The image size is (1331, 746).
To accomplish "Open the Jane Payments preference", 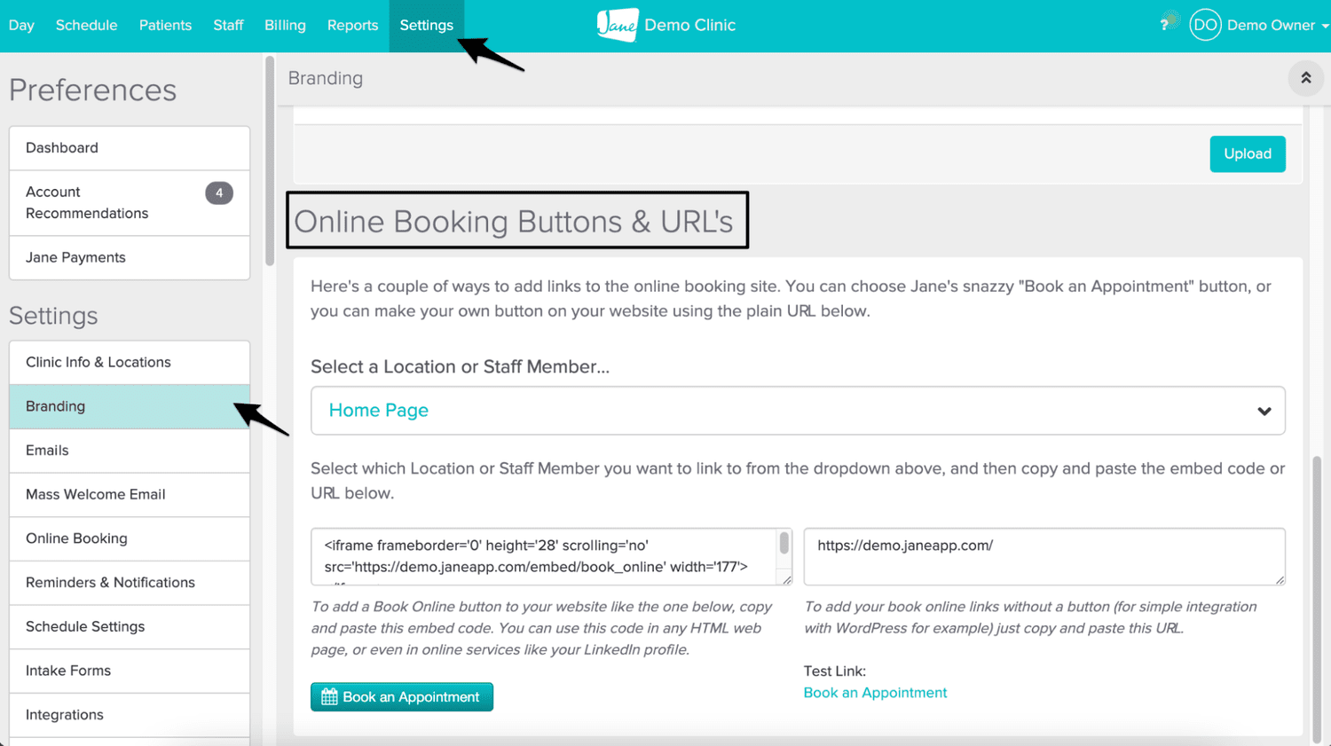I will (75, 257).
